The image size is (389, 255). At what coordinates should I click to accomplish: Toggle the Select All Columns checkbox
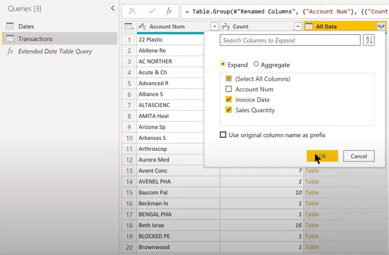point(228,78)
